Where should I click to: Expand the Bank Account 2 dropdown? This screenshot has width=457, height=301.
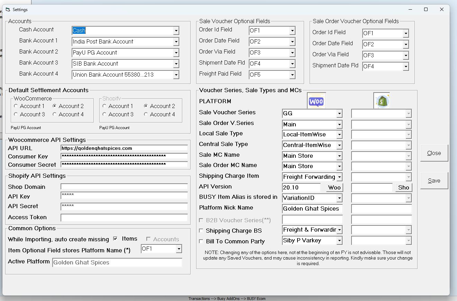[x=176, y=53]
